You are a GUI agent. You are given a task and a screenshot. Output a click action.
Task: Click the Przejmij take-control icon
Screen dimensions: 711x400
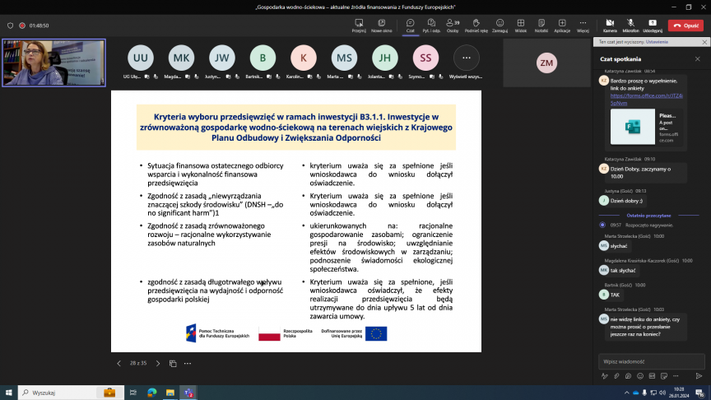coord(359,26)
